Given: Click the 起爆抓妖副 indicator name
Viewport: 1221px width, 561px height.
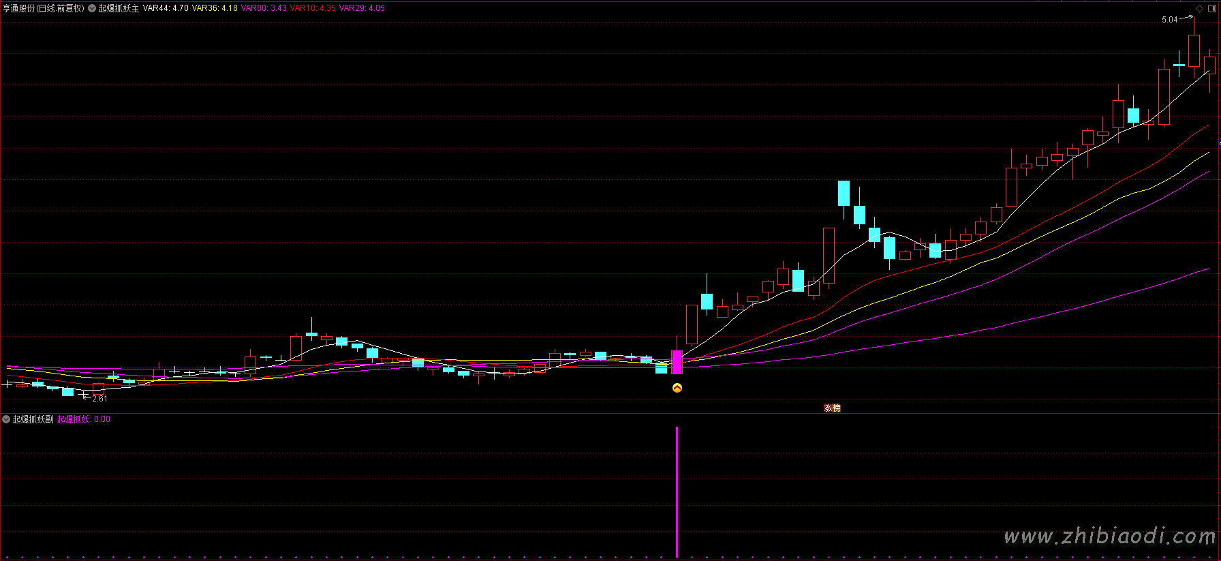Looking at the screenshot, I should 33,419.
